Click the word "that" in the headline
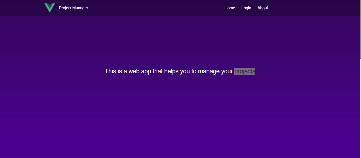The image size is (361, 158). (x=158, y=71)
